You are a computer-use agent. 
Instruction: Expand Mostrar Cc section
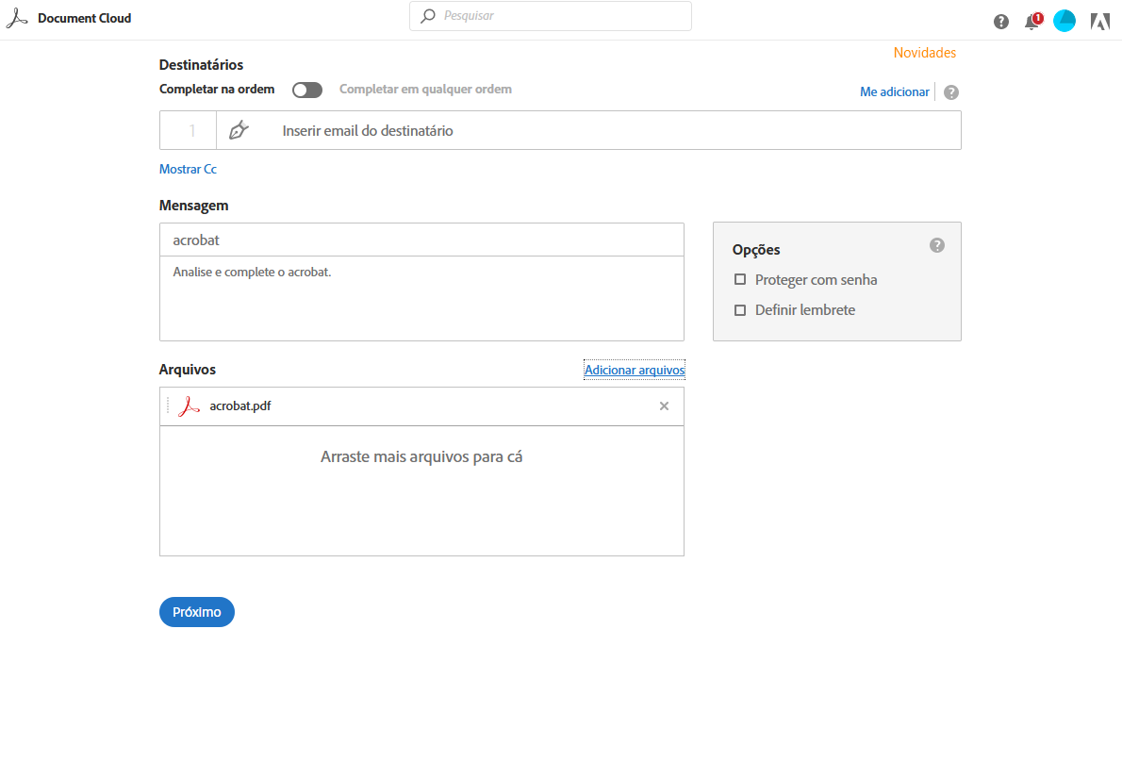[x=188, y=170]
